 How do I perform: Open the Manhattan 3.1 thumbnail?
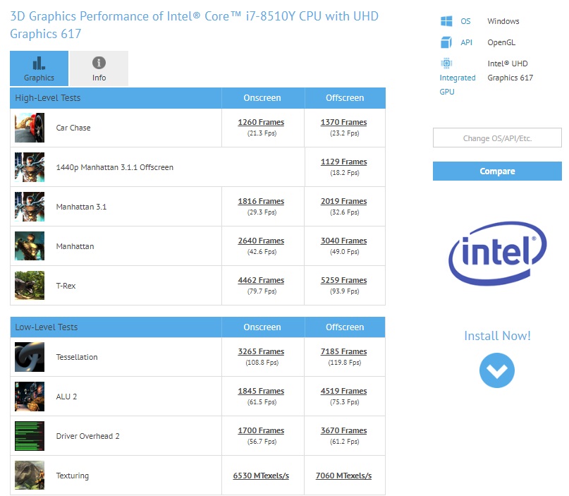pyautogui.click(x=30, y=207)
